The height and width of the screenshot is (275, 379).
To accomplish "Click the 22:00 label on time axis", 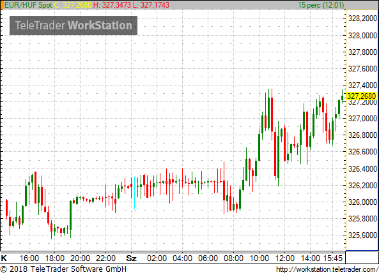I will [105, 258].
